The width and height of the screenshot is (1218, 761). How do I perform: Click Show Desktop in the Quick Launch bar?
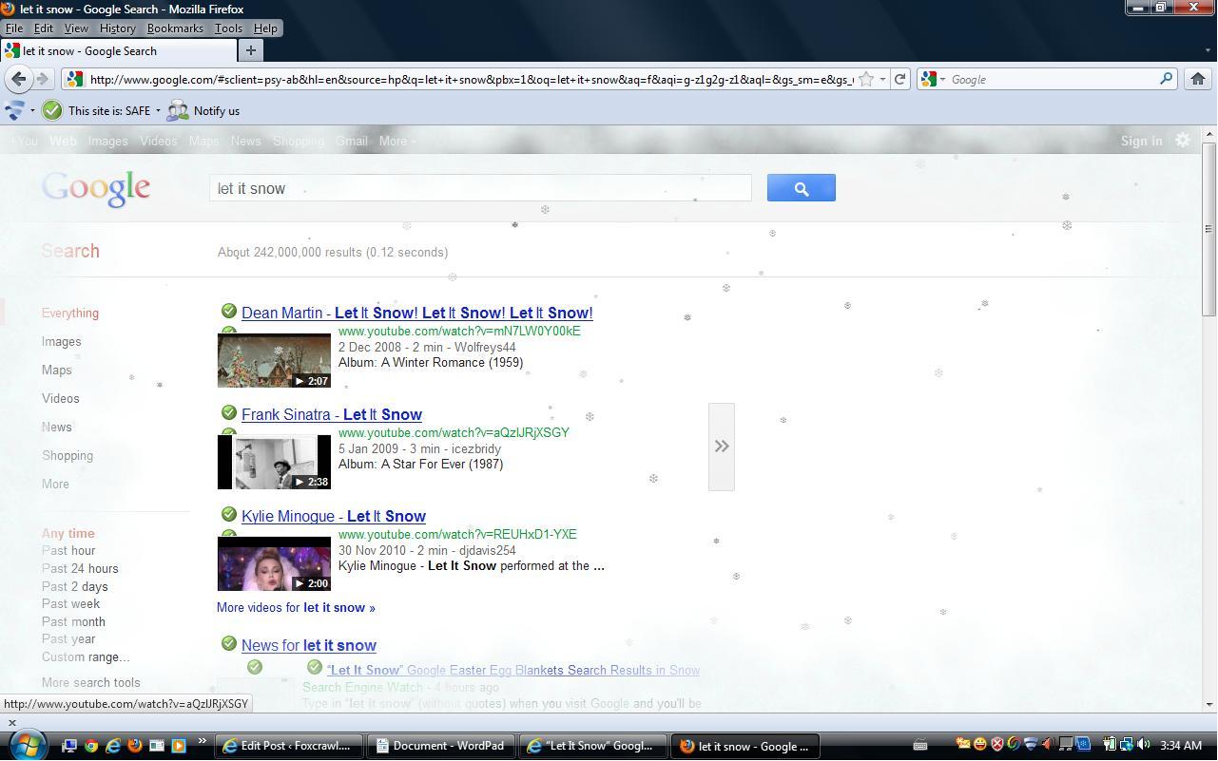coord(68,746)
